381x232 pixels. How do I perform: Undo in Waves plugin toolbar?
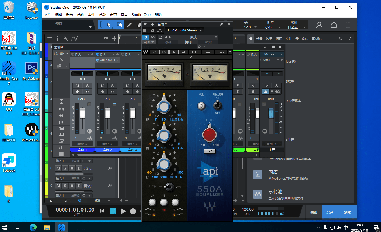tap(154, 52)
